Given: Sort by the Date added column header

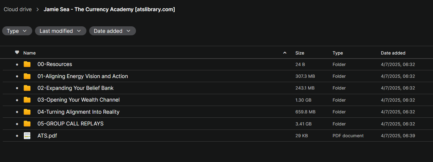Looking at the screenshot, I should tap(393, 53).
